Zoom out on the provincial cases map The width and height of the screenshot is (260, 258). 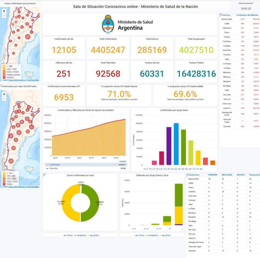click(x=4, y=16)
